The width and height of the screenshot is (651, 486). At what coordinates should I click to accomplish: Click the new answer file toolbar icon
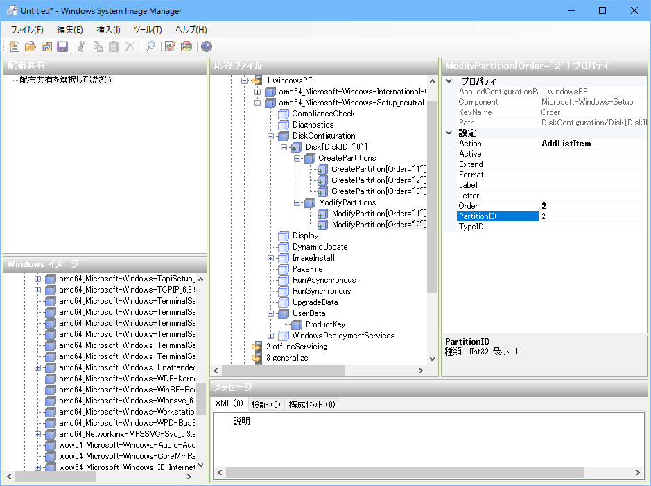pos(15,46)
